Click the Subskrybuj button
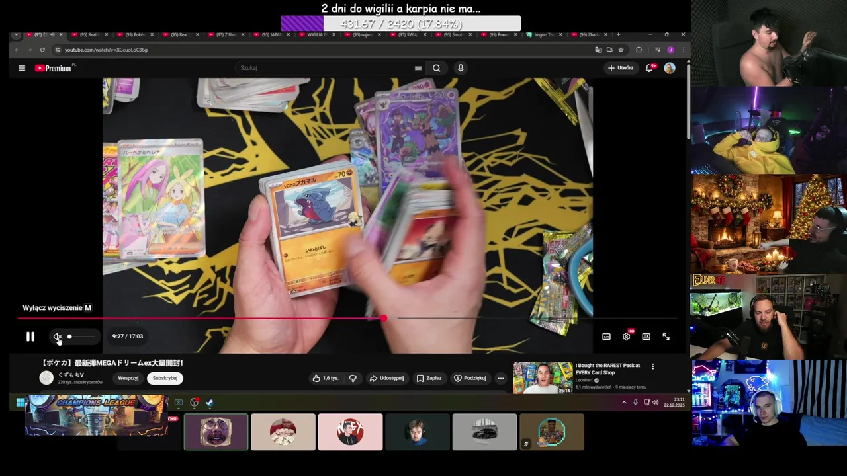This screenshot has width=847, height=476. coord(165,378)
